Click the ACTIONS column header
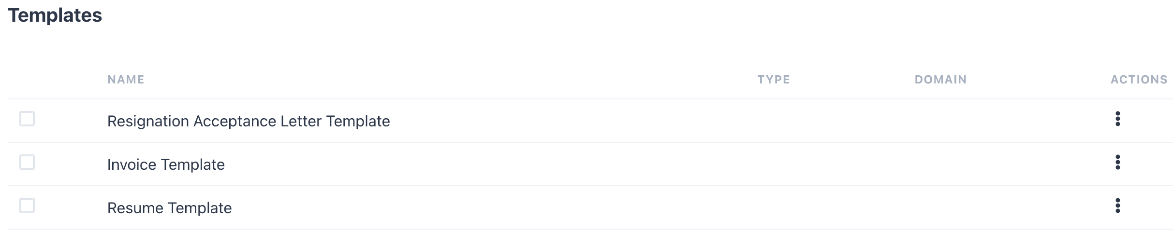 click(x=1139, y=80)
